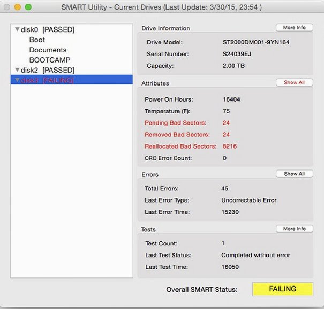Viewport: 324px width, 309px height.
Task: Click Total Errors value 45
Action: (x=224, y=188)
